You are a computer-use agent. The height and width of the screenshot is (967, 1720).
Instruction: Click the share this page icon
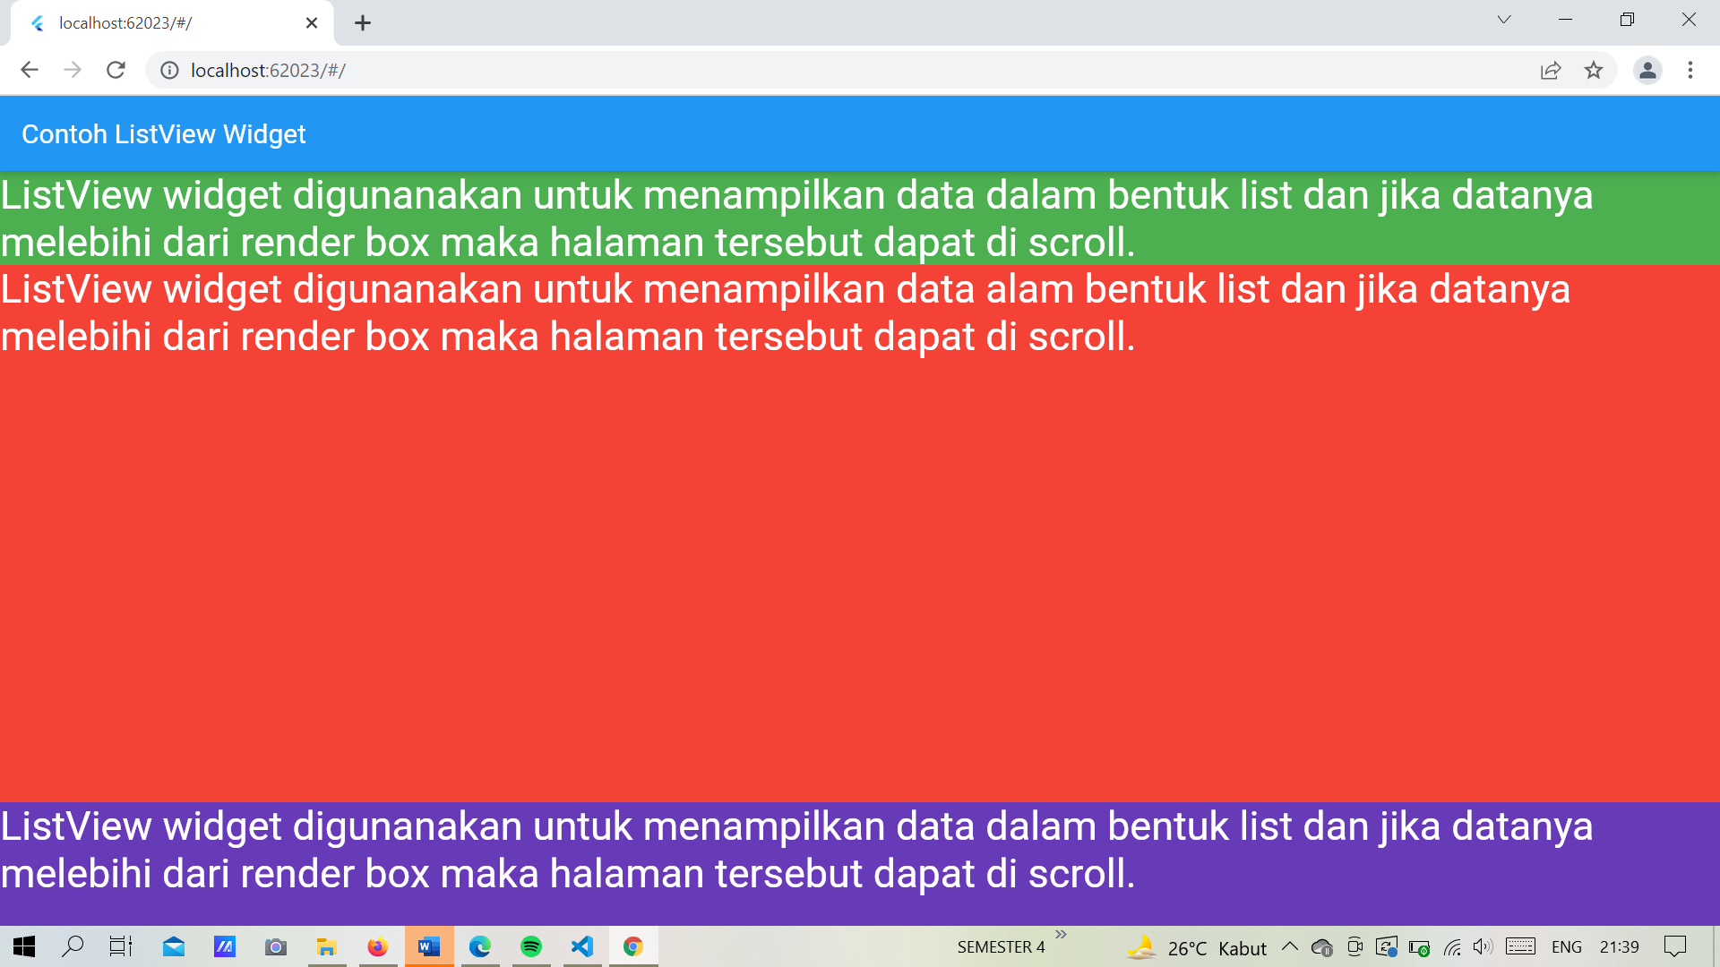(1551, 70)
